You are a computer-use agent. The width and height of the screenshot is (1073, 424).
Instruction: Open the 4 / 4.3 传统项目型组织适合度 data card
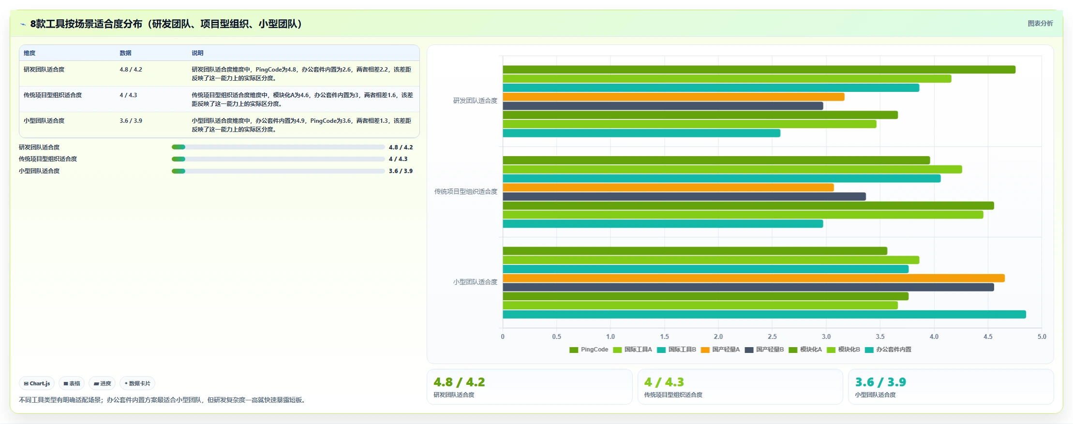click(x=740, y=387)
